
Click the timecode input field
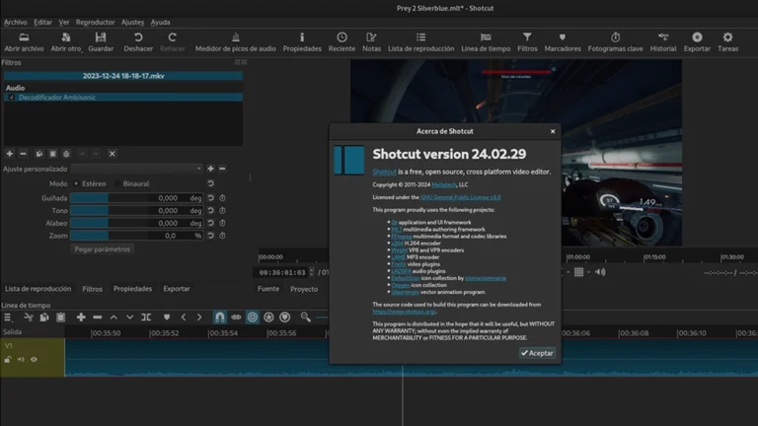click(x=279, y=271)
